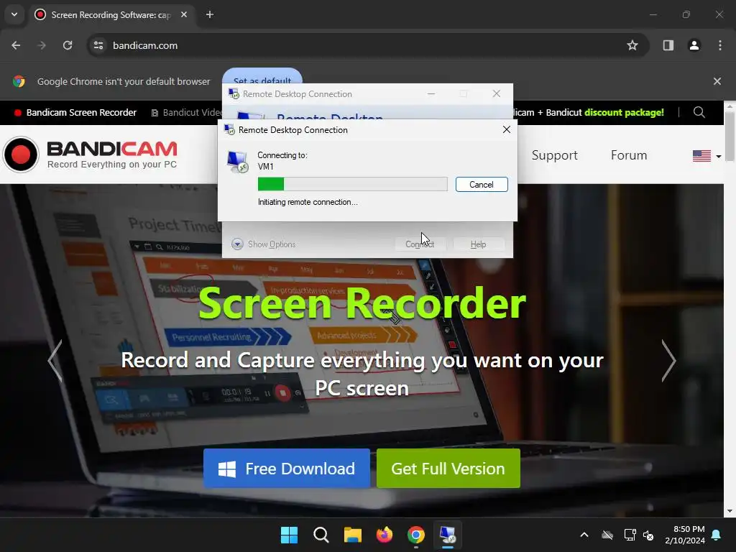Click Get Full Version button
The image size is (736, 552).
(448, 469)
